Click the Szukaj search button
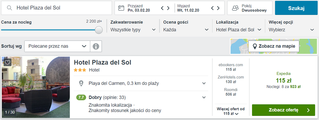Screen dimensions: 319x120 point(296,8)
